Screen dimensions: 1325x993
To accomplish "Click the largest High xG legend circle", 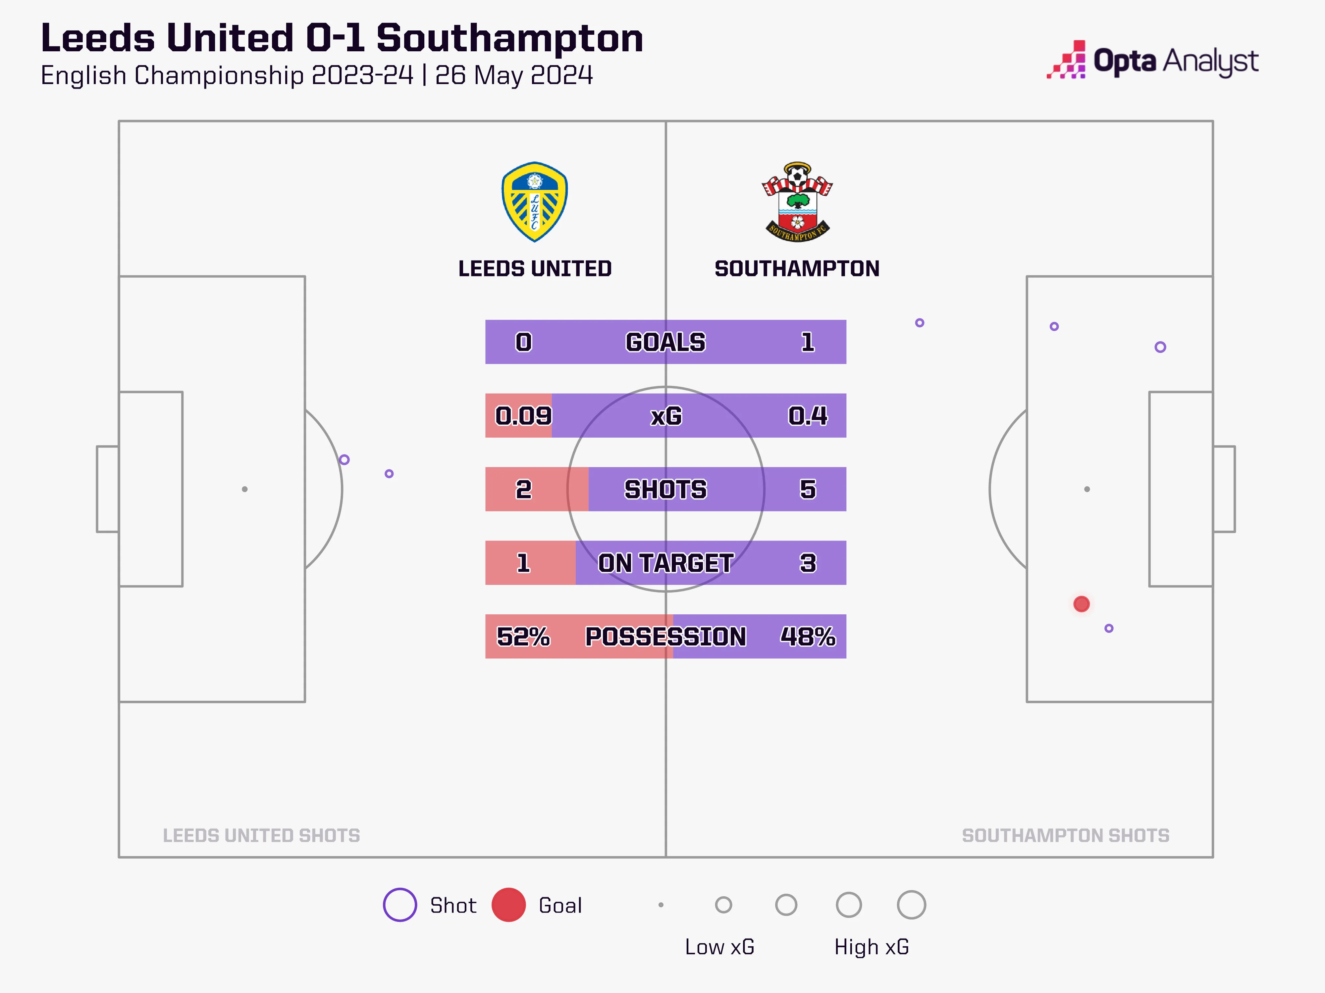I will [x=911, y=904].
